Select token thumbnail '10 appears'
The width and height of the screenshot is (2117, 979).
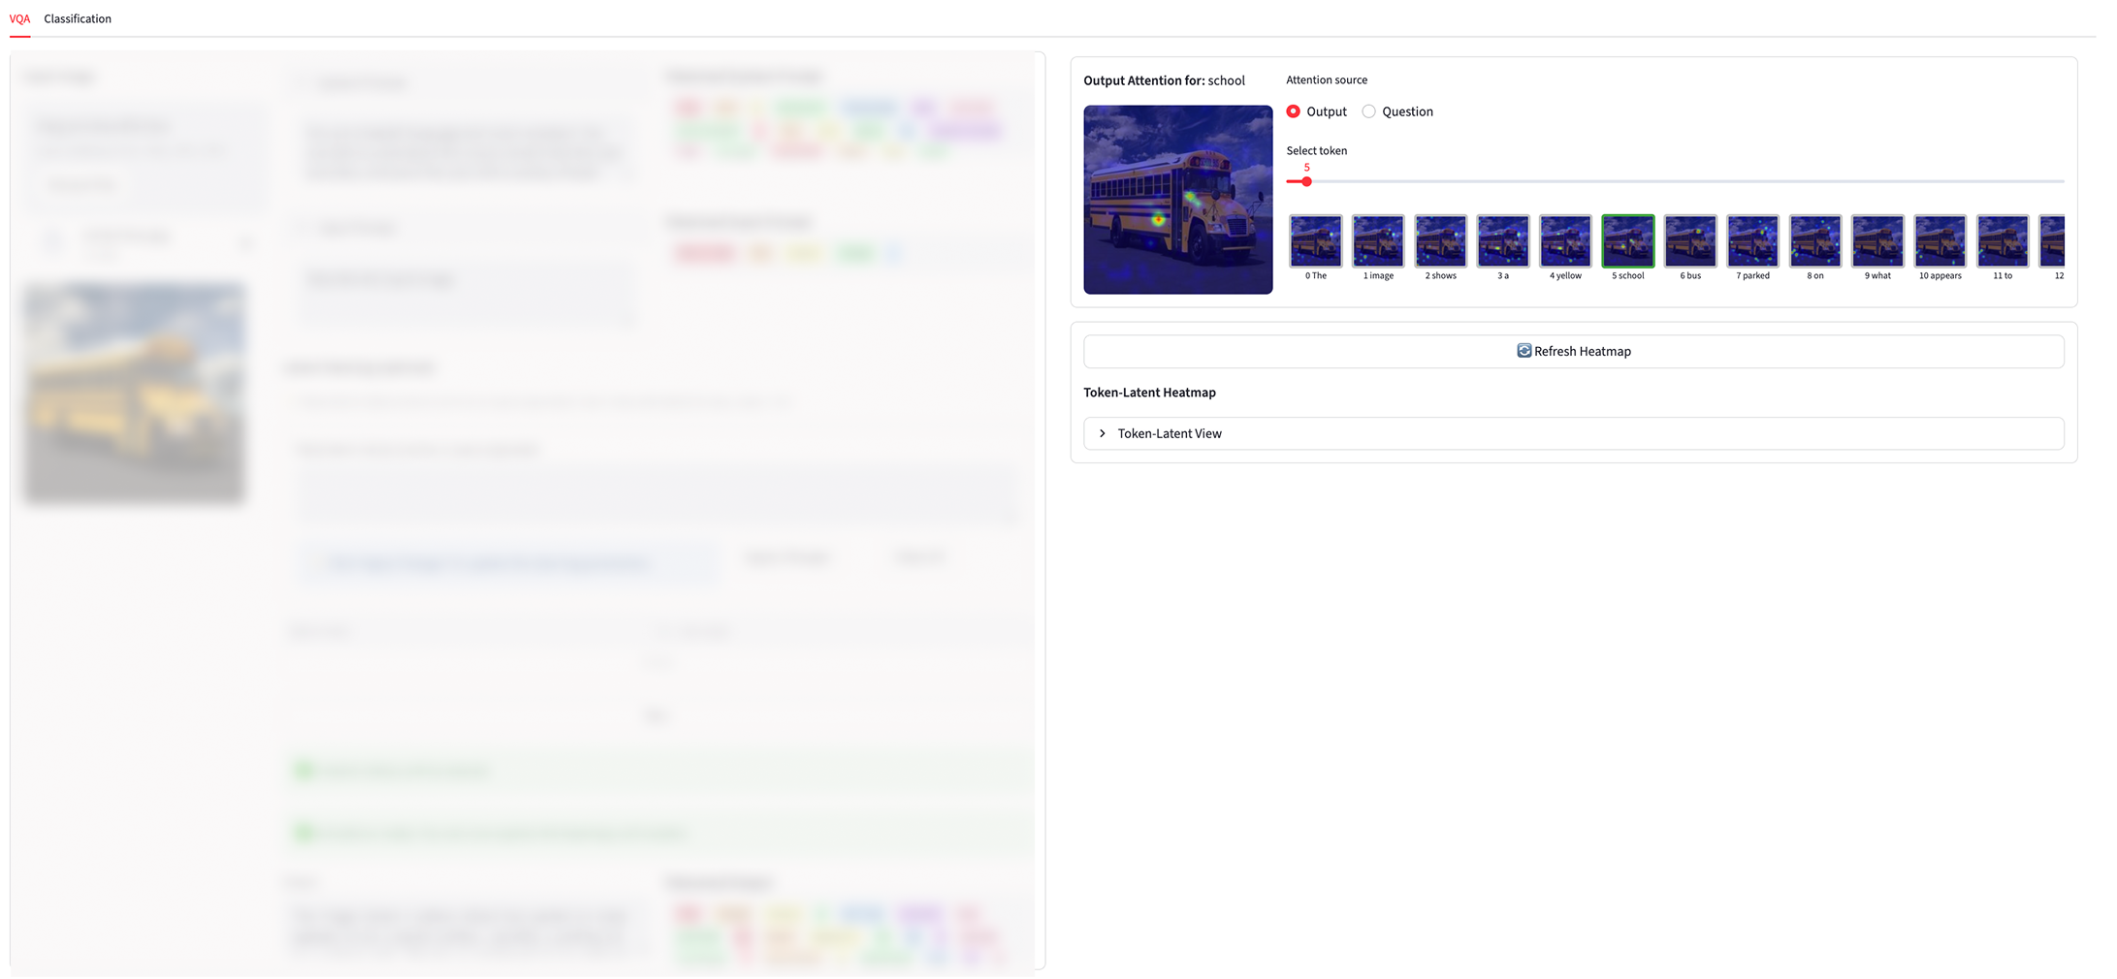(1940, 240)
